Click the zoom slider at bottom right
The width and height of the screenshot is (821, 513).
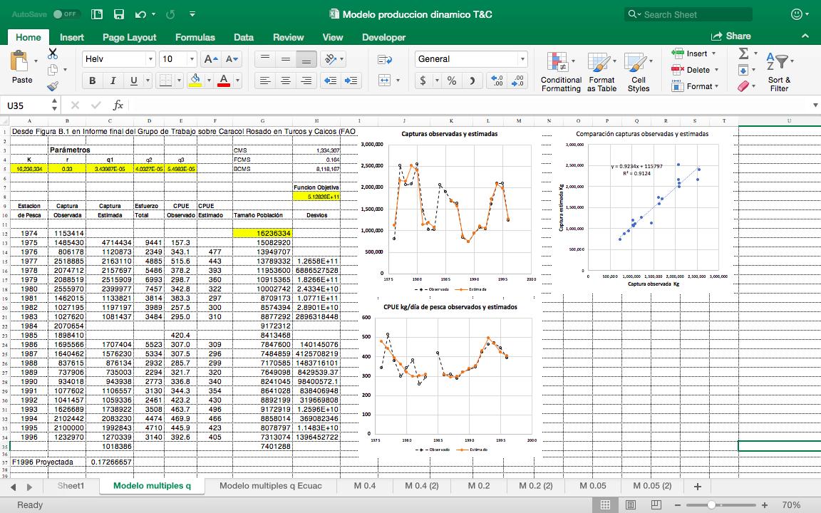711,504
